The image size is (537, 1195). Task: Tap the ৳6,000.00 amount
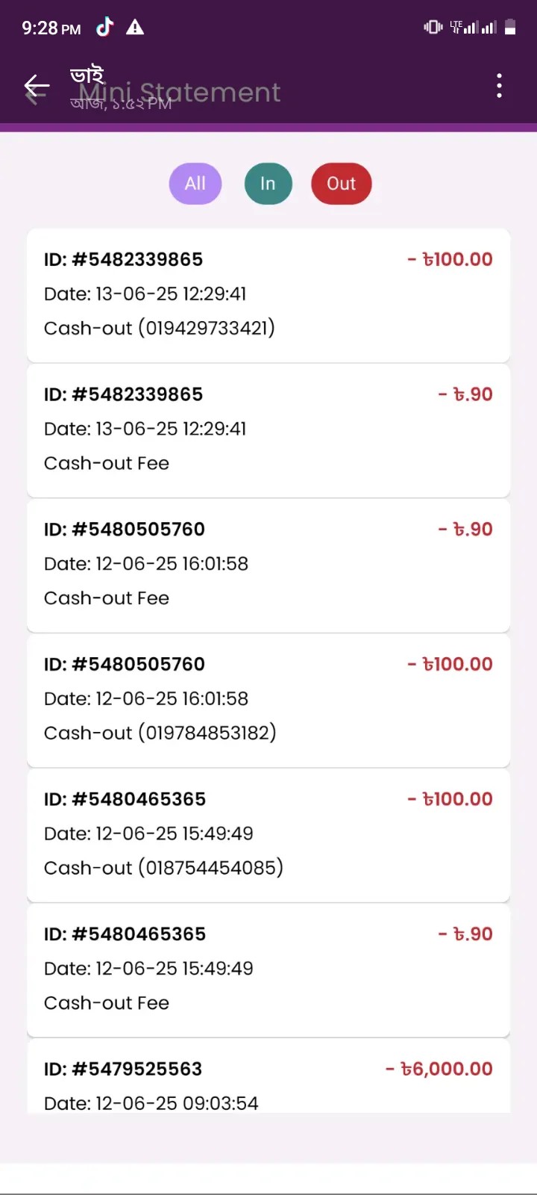click(x=439, y=1069)
